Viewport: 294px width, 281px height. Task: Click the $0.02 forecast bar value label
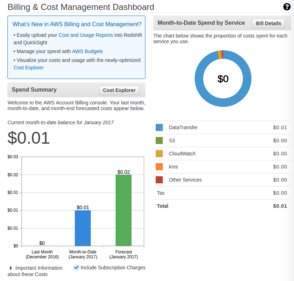click(123, 172)
